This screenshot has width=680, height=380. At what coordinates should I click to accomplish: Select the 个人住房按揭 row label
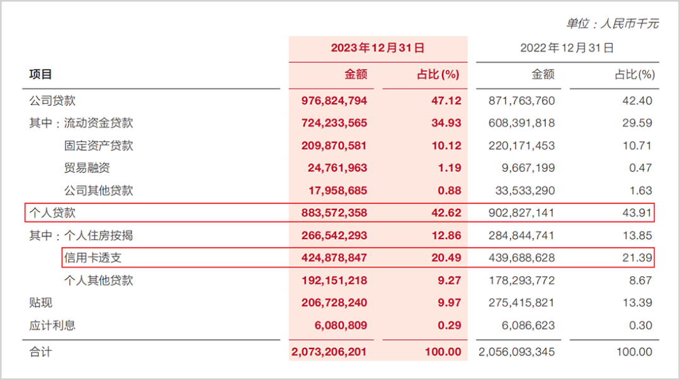98,235
